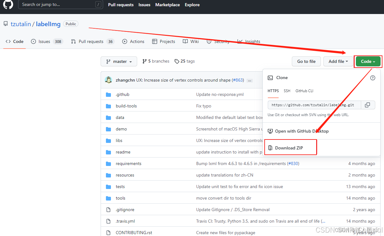
Task: Select the SSH clone tab
Action: click(287, 91)
